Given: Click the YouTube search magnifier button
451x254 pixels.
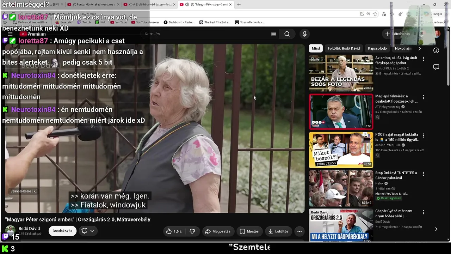Looking at the screenshot, I should click(287, 34).
